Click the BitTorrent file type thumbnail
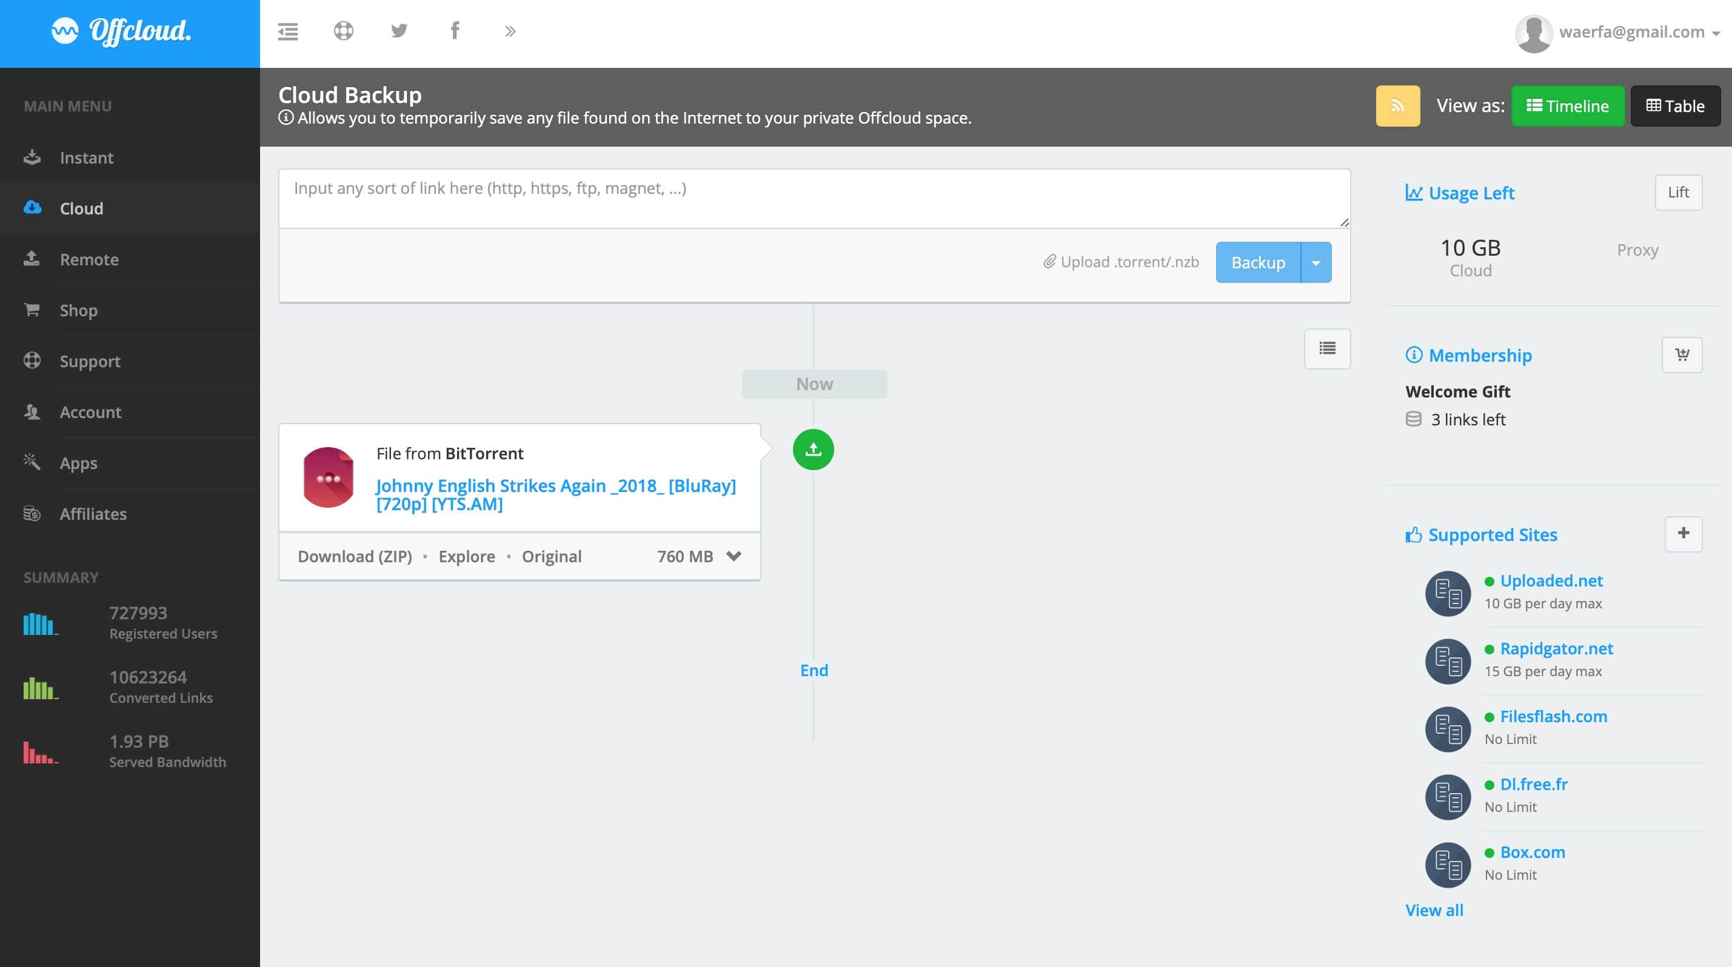The height and width of the screenshot is (967, 1732). click(328, 477)
